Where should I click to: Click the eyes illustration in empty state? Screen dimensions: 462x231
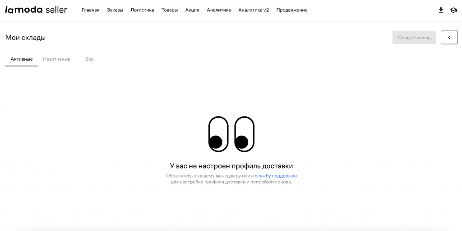[231, 134]
